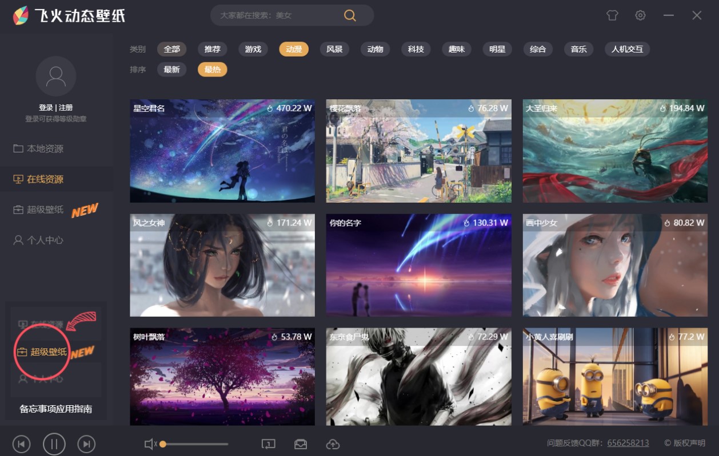Select the 科技 category filter

point(416,49)
